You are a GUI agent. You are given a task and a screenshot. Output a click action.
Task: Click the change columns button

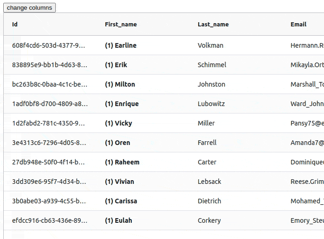tap(29, 7)
